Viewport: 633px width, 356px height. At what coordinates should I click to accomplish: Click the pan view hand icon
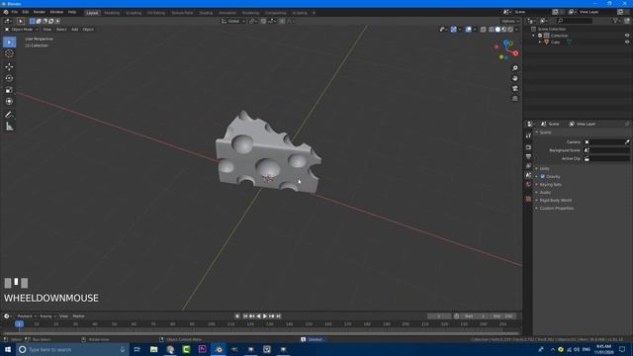click(x=514, y=78)
